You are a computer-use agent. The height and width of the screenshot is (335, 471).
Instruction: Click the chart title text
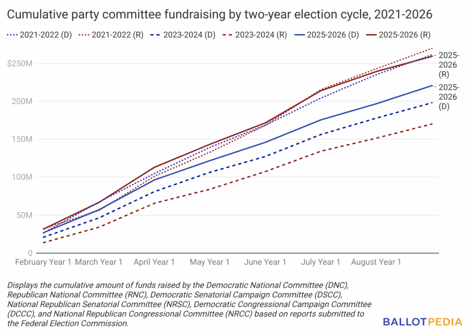(220, 15)
